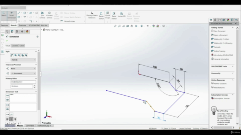Open the DisplayManager tab icon
The image size is (241, 135).
coord(27,31)
